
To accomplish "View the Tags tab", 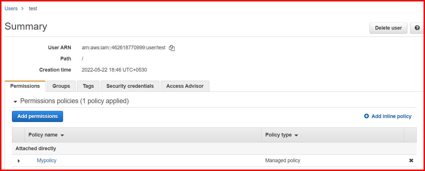I will pyautogui.click(x=88, y=86).
